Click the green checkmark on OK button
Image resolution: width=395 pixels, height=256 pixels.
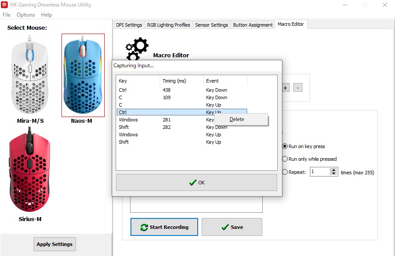click(x=193, y=182)
